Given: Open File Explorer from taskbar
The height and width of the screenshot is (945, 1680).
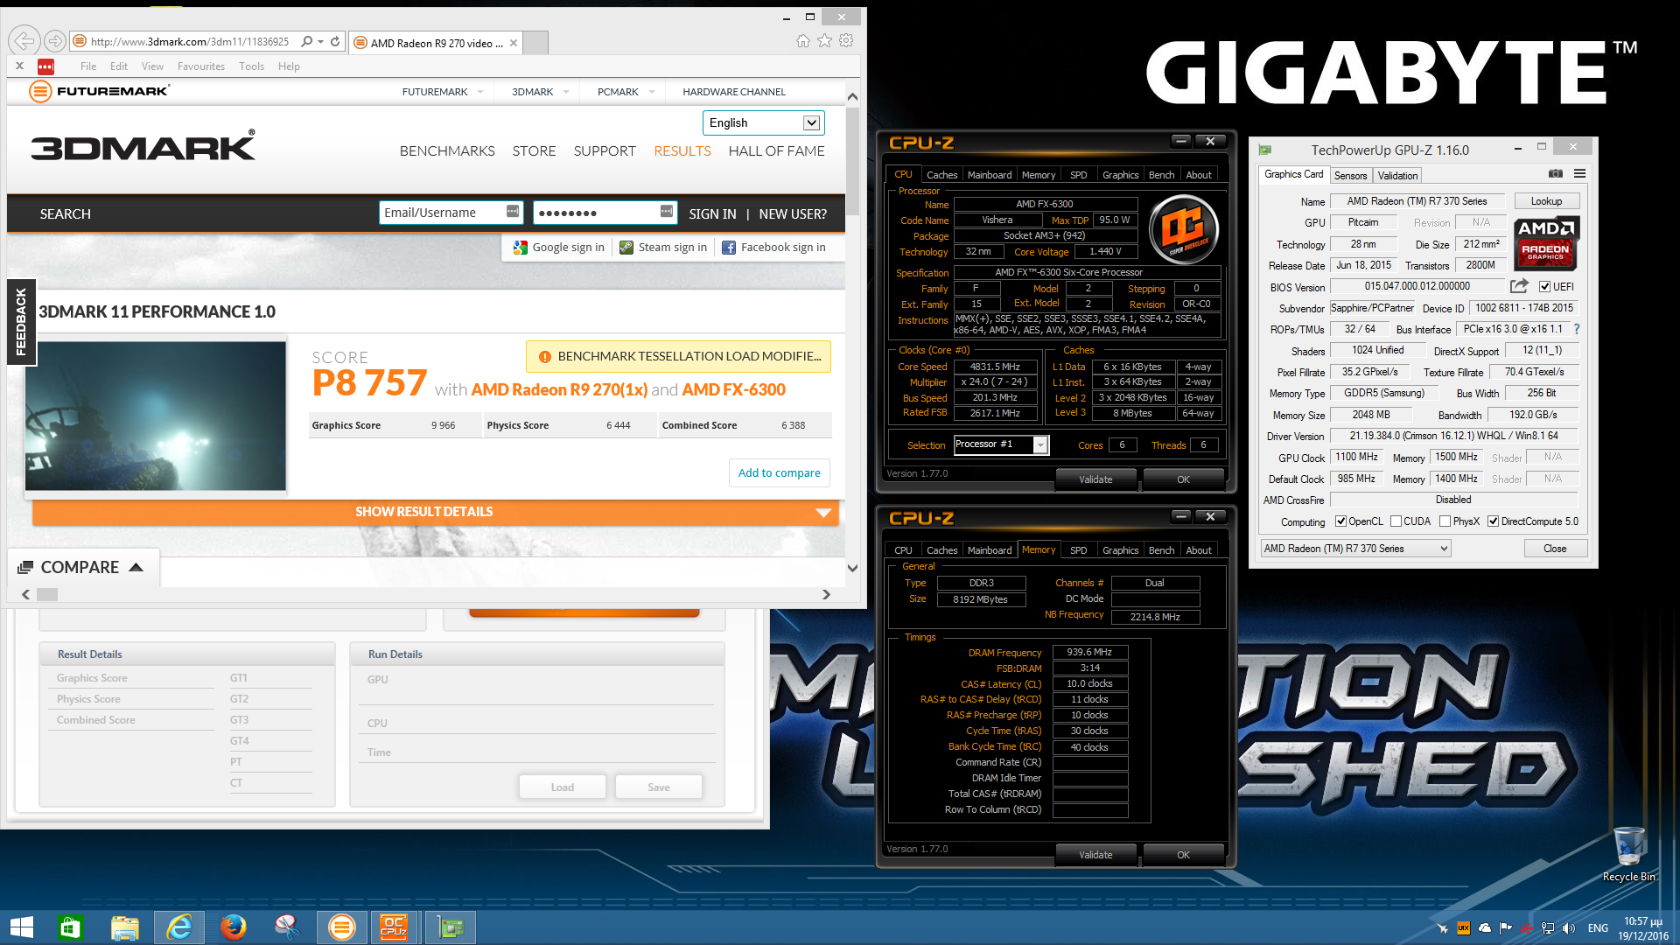Looking at the screenshot, I should pos(124,927).
